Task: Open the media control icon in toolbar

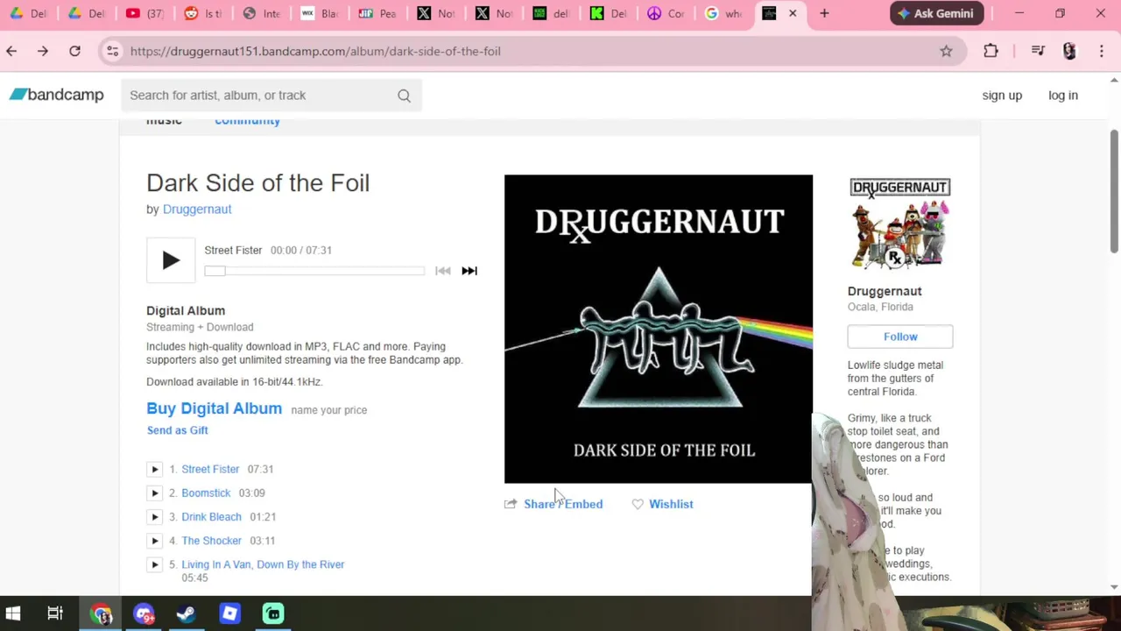Action: point(1038,51)
